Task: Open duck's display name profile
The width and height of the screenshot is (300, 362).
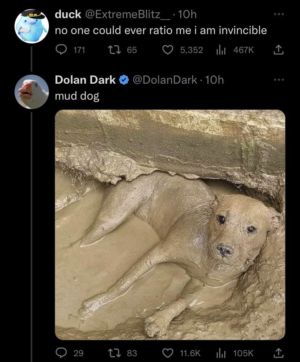Action: pyautogui.click(x=68, y=14)
